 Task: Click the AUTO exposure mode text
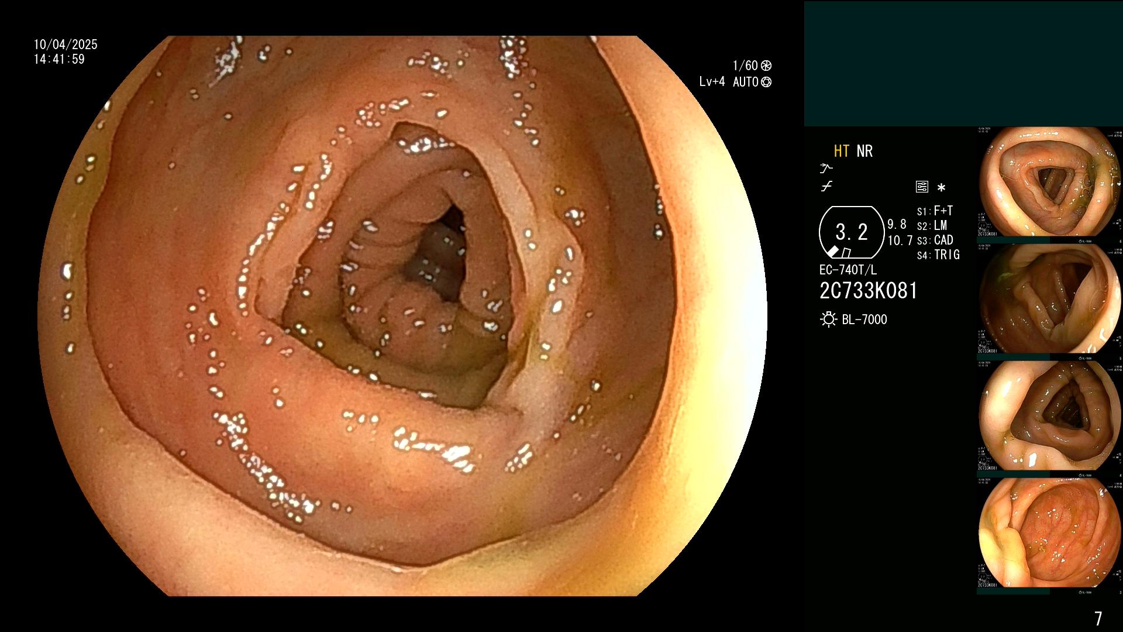[746, 82]
